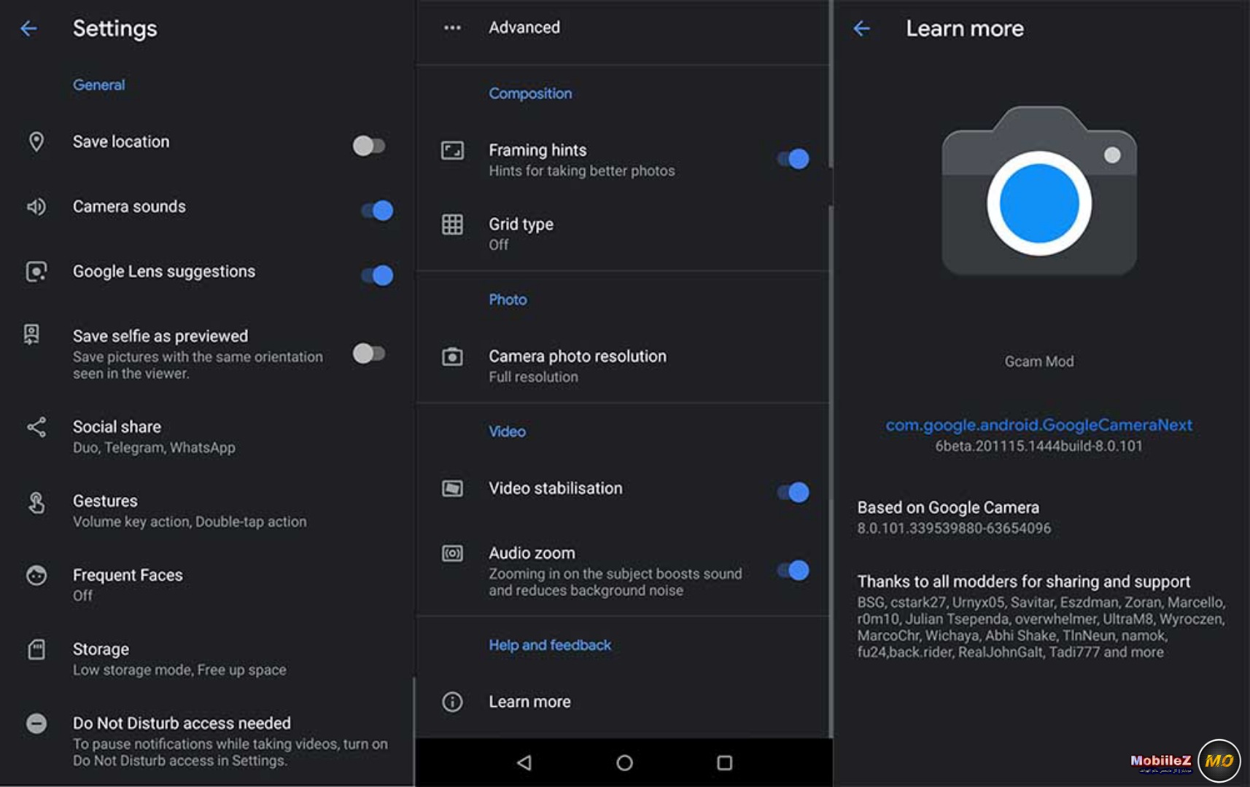Screen dimensions: 1250x787
Task: Tap the Do Not Disturb icon
Action: [x=36, y=723]
